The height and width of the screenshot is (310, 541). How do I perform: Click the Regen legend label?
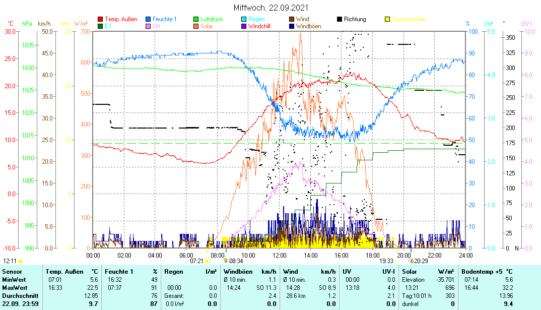point(256,19)
